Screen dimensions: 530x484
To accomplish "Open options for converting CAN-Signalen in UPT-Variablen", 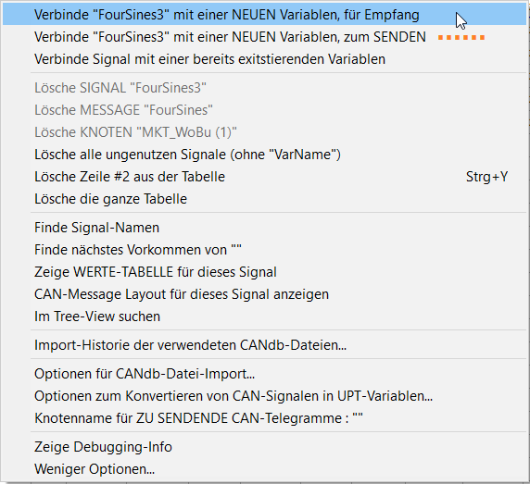I will coord(265,396).
